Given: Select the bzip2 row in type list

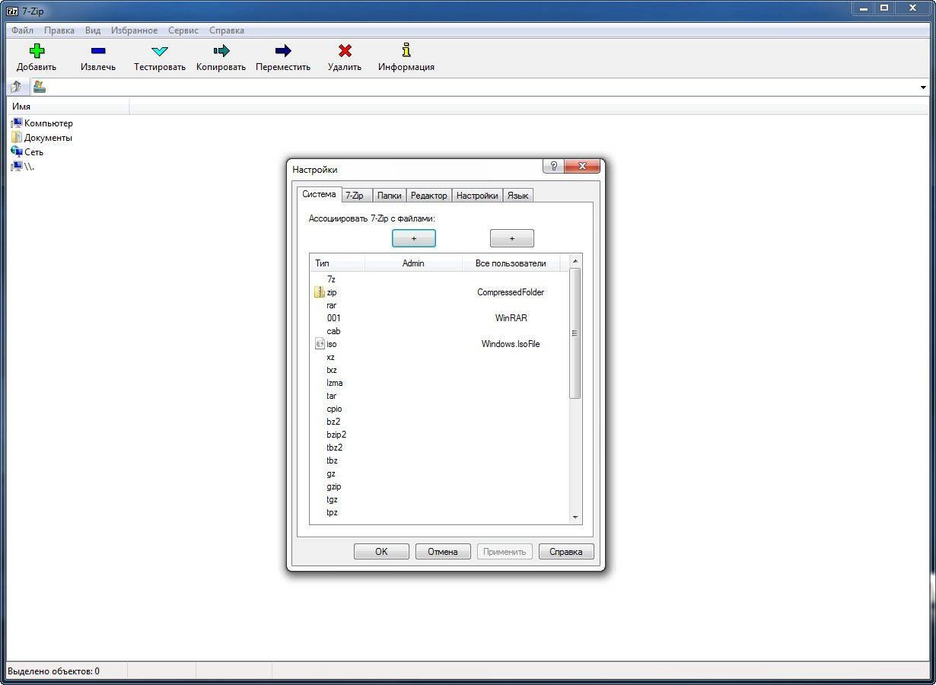Looking at the screenshot, I should 440,435.
